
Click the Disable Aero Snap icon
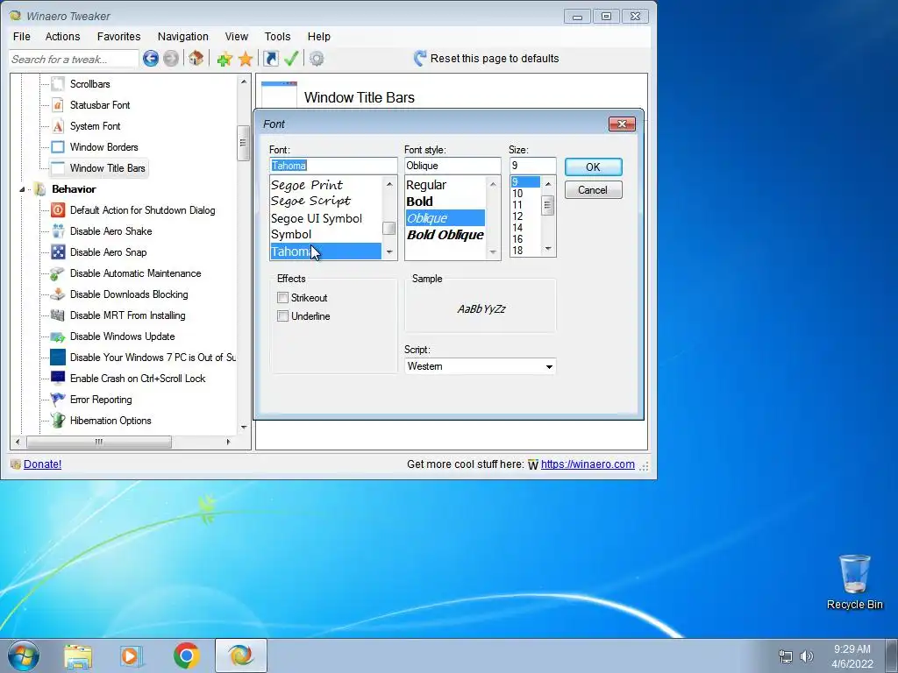coord(58,252)
